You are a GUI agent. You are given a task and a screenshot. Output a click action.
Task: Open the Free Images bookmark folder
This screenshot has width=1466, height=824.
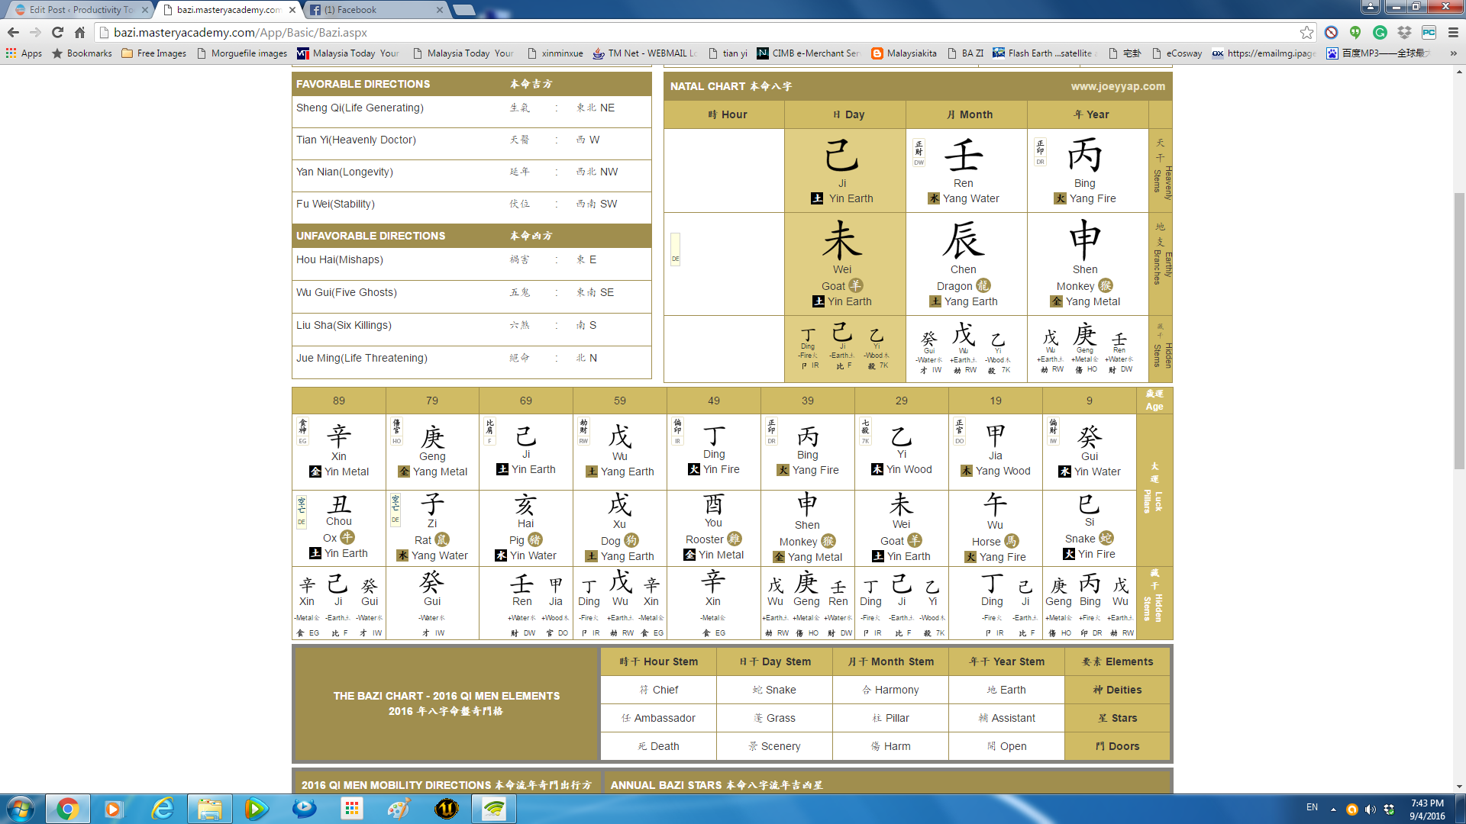click(153, 53)
